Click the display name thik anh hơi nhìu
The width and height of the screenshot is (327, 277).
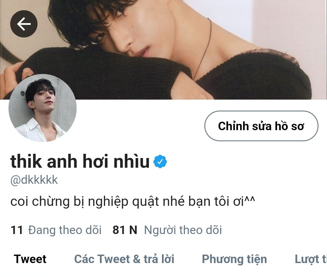point(80,161)
